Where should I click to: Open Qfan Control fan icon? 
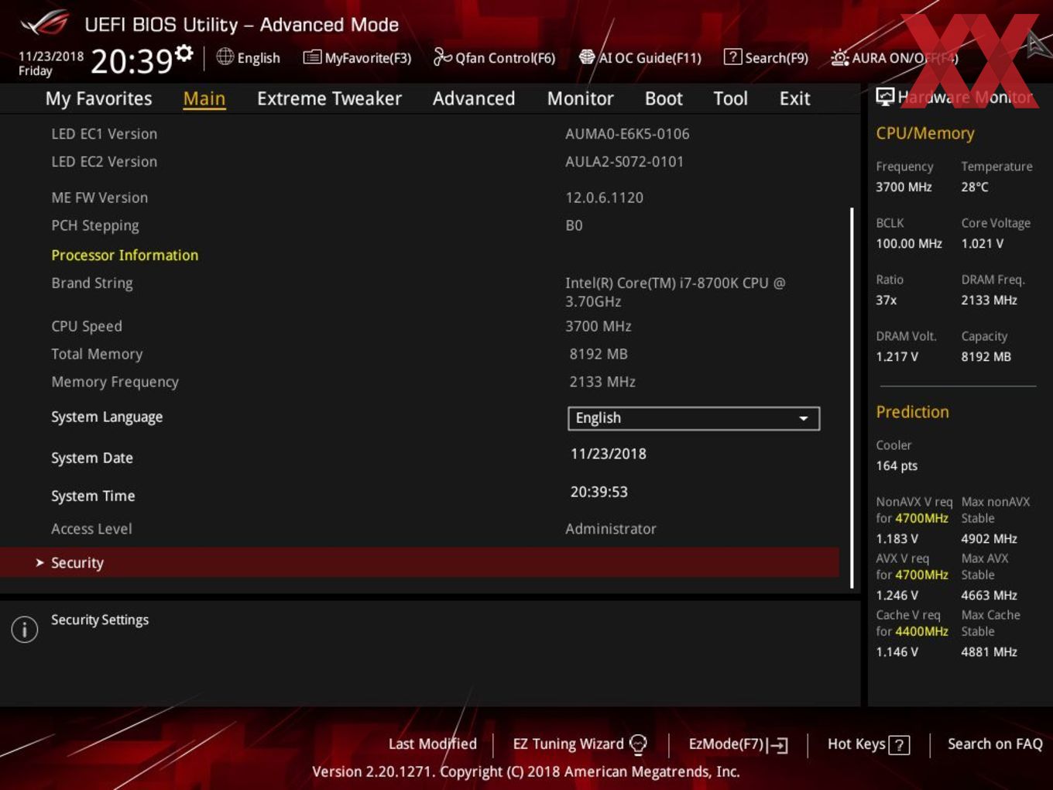pos(442,57)
